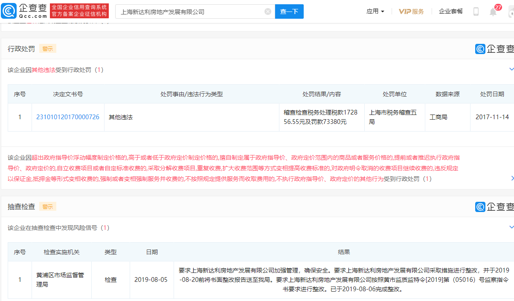The height and width of the screenshot is (301, 514).
Task: Click the inspection 结果 column header
Action: tap(344, 252)
